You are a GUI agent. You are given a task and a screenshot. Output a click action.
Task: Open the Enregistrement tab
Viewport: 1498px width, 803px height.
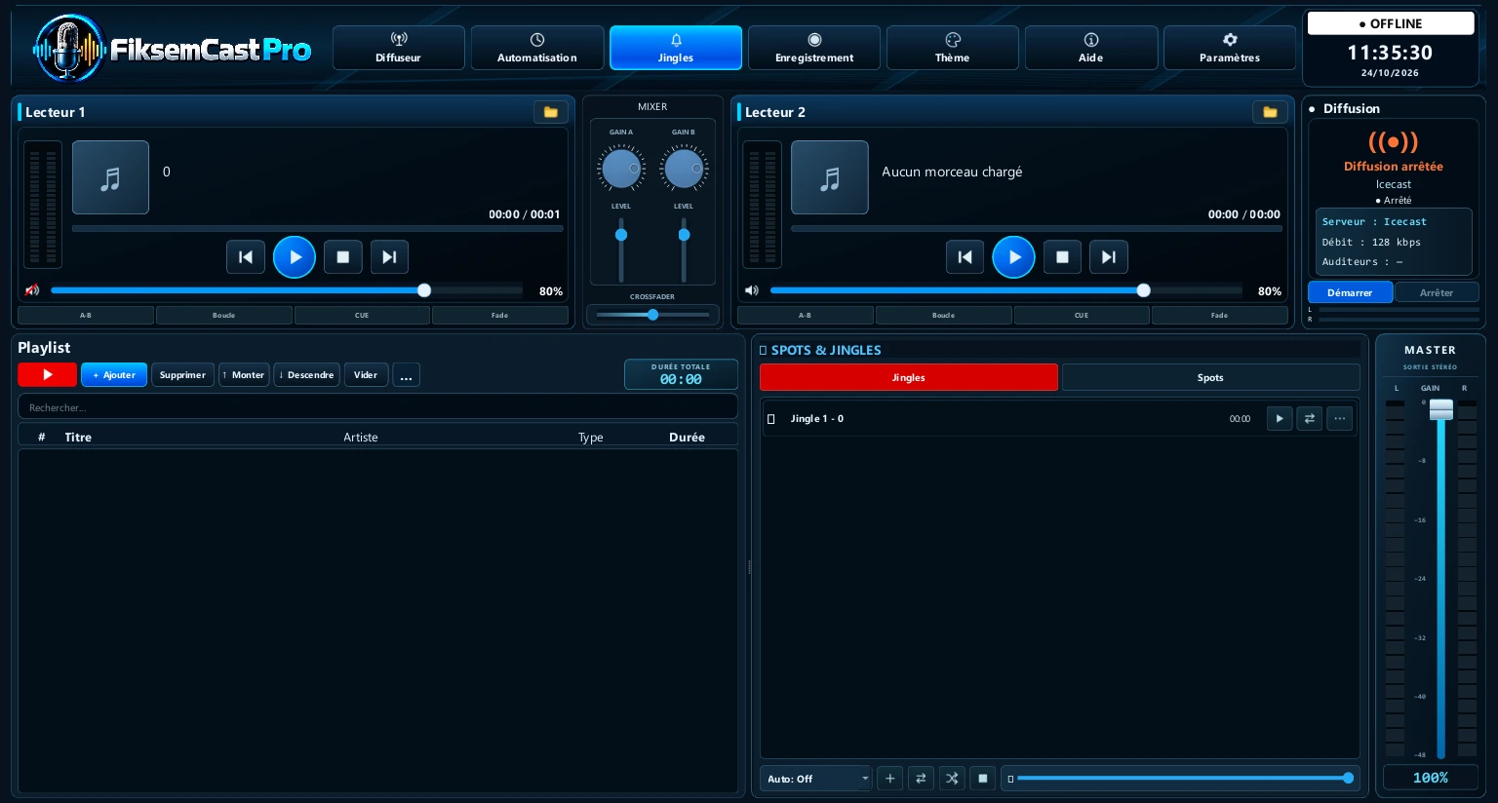(814, 48)
